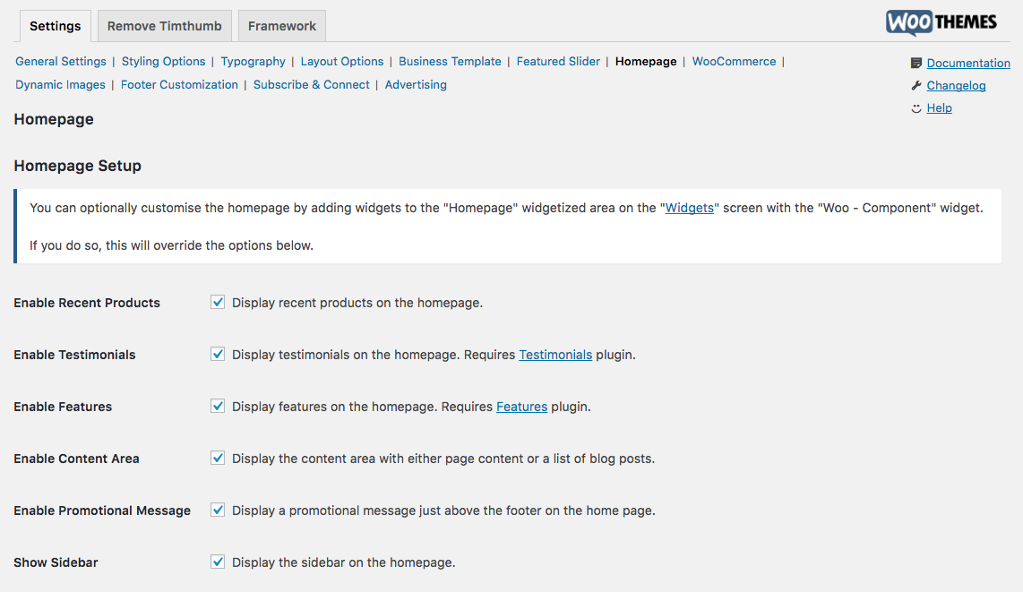Open the Documentation link

click(968, 64)
